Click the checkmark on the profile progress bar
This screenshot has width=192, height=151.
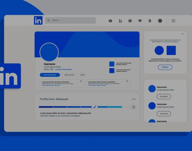94,107
